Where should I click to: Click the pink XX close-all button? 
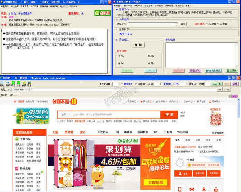(234, 96)
